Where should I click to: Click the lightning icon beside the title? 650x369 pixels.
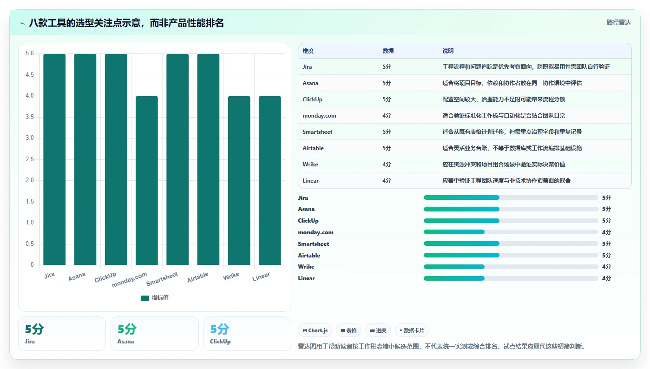[22, 23]
